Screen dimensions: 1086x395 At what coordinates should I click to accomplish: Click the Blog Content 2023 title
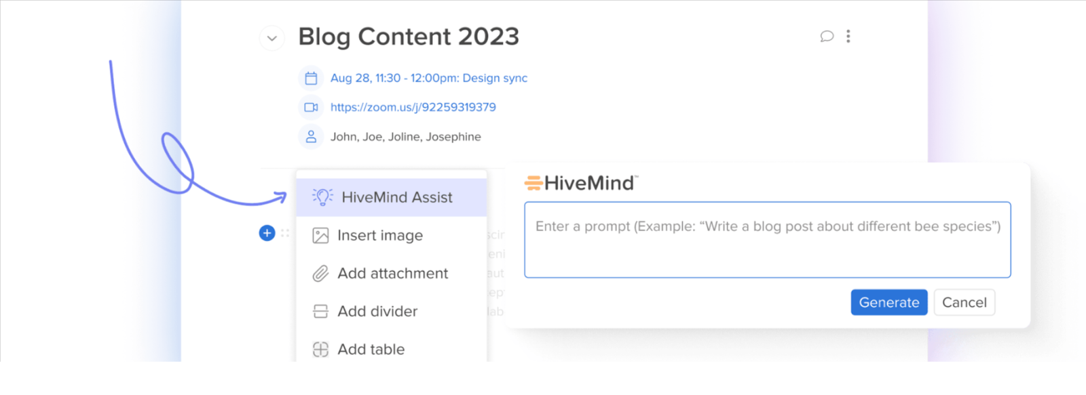pyautogui.click(x=409, y=37)
